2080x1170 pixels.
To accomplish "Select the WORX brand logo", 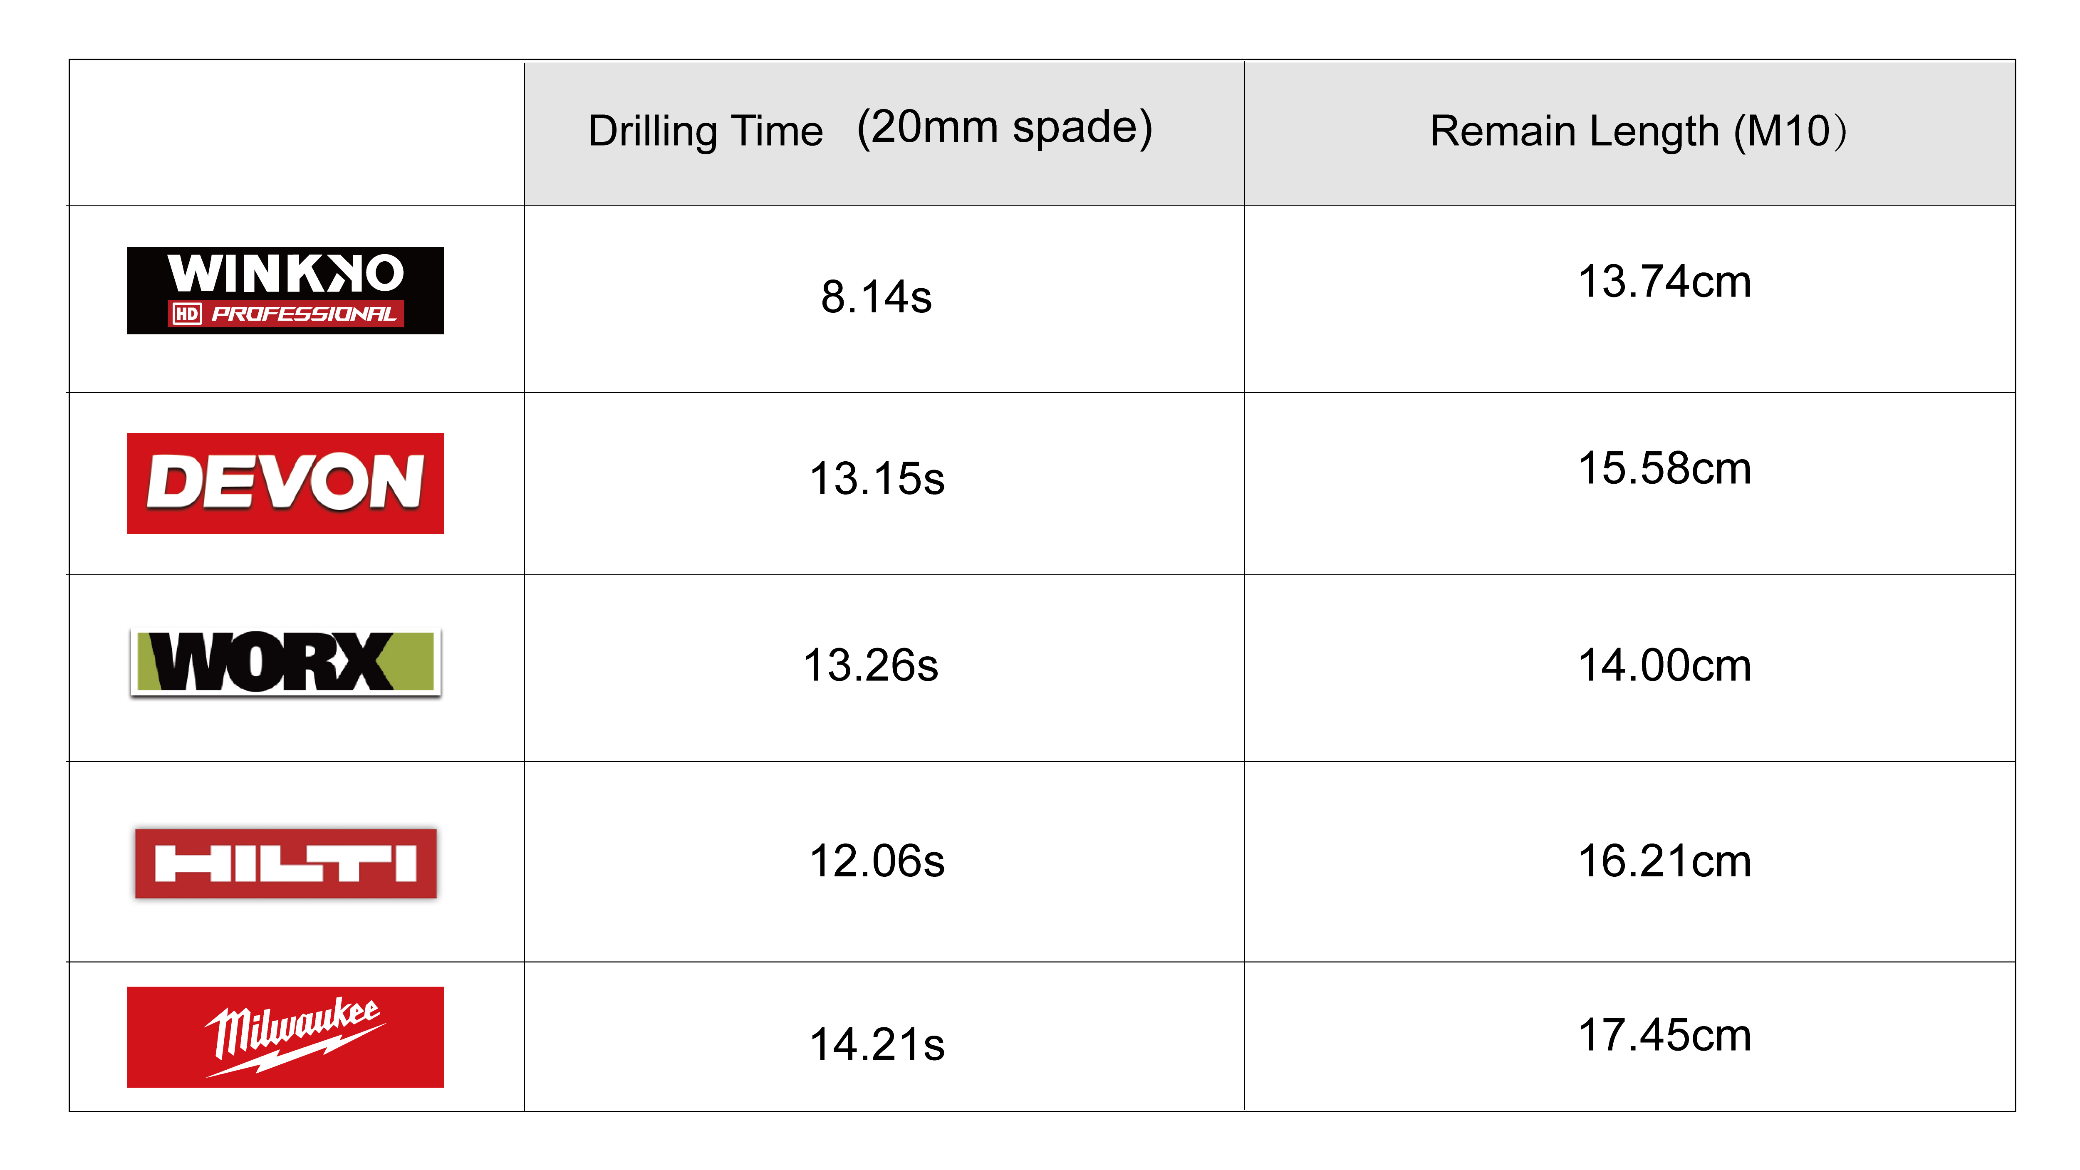I will tap(285, 661).
